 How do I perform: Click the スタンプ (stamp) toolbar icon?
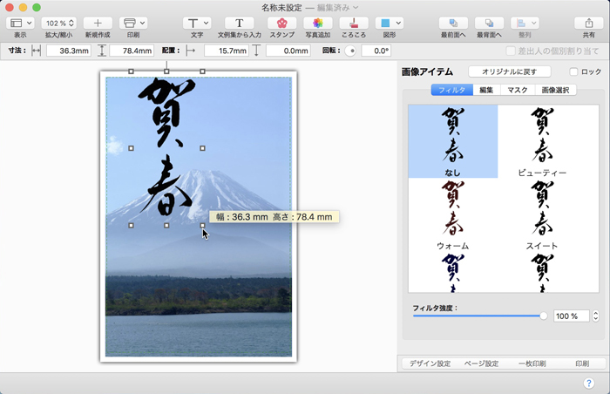(281, 23)
